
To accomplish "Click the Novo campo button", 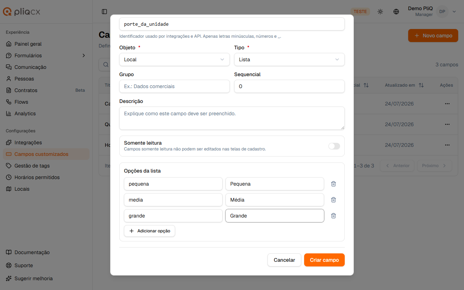I will pyautogui.click(x=433, y=36).
